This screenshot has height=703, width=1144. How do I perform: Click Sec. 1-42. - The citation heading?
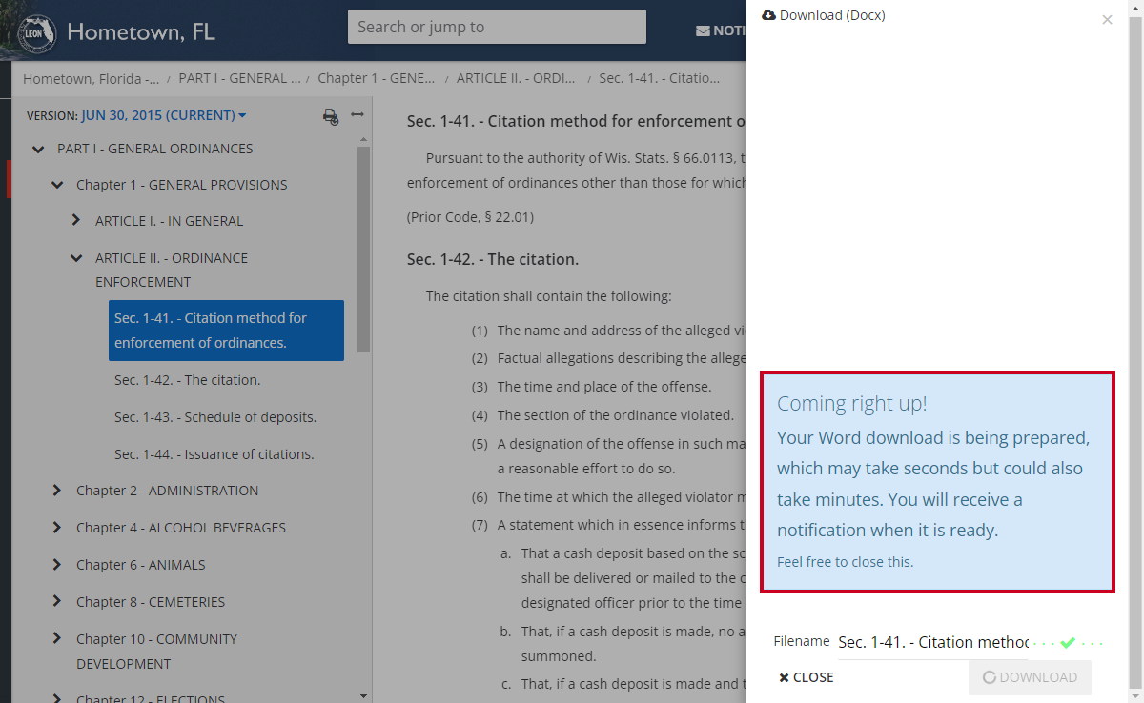click(493, 259)
